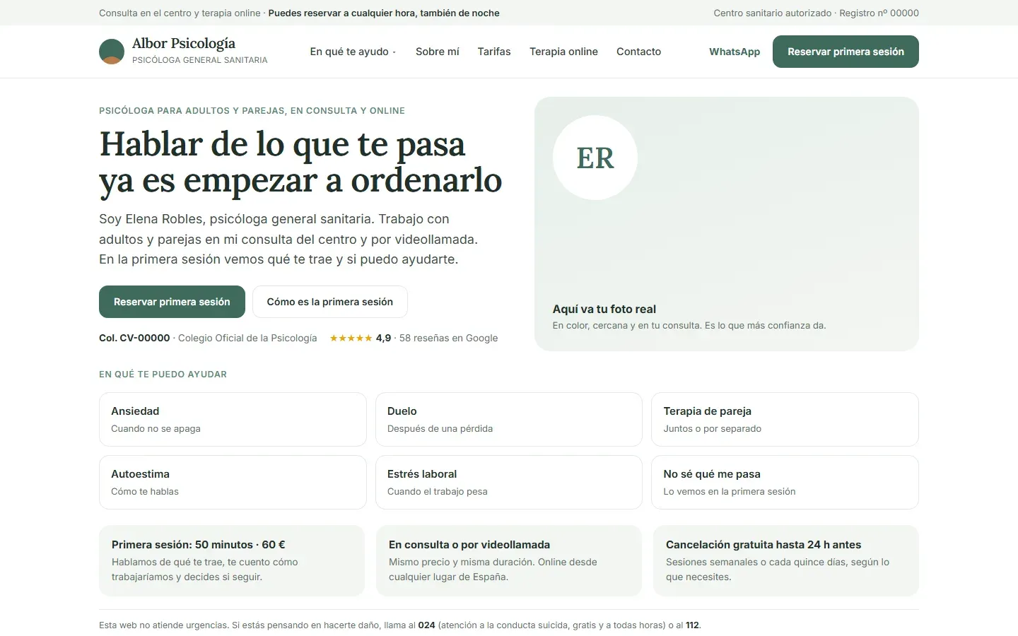Expand the "En qué te ayudo" dropdown menu
This screenshot has width=1018, height=636.
(x=353, y=52)
